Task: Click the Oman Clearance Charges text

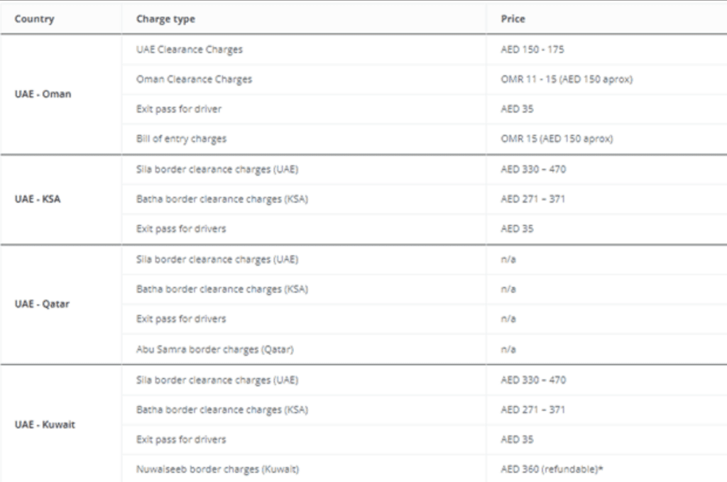Action: point(195,80)
